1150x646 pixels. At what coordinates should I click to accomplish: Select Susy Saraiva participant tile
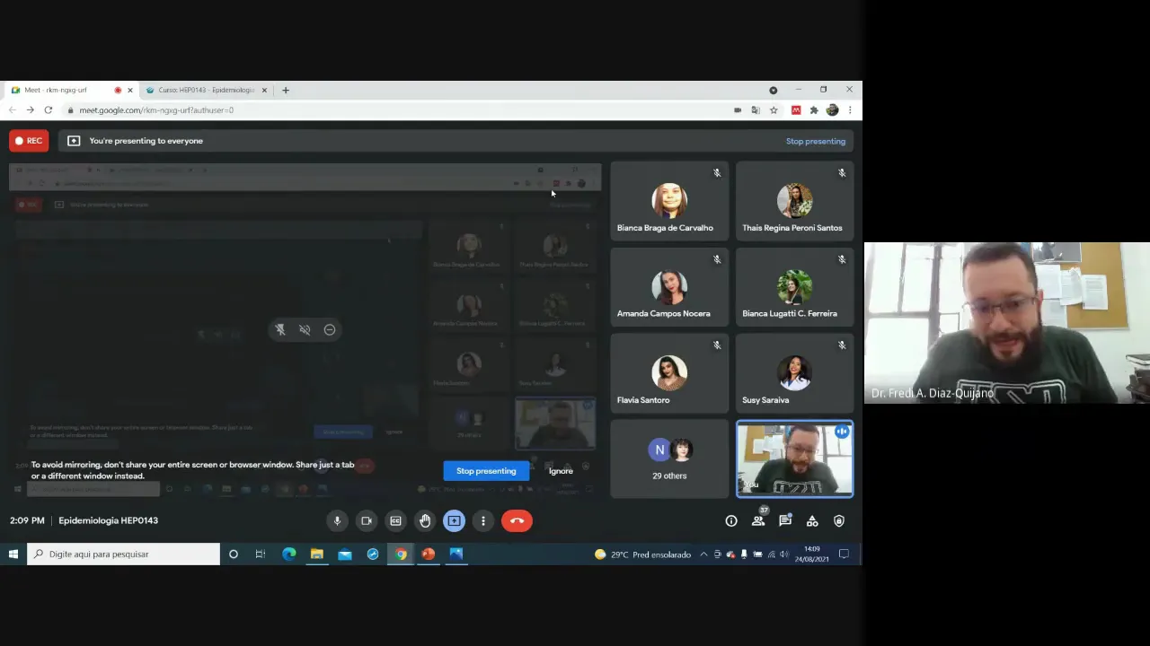pyautogui.click(x=794, y=372)
